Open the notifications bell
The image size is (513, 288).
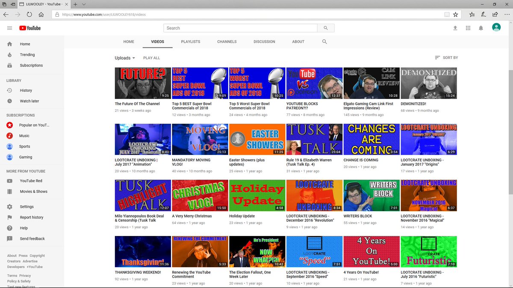click(481, 28)
